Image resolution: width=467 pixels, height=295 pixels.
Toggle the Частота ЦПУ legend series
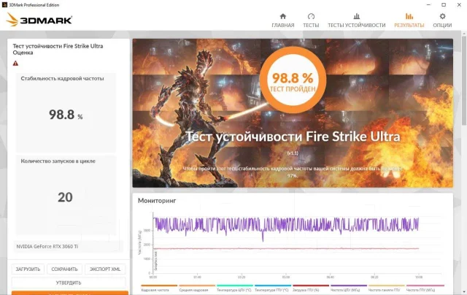(348, 288)
